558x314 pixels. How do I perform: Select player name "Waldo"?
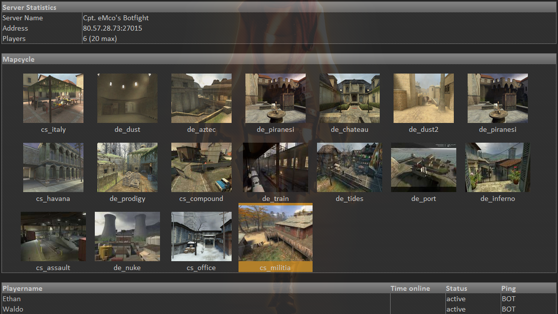pos(13,309)
